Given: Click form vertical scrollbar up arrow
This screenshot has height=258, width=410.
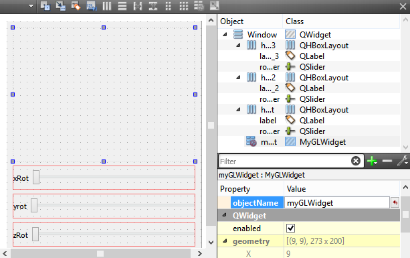Looking at the screenshot, I should (x=211, y=20).
